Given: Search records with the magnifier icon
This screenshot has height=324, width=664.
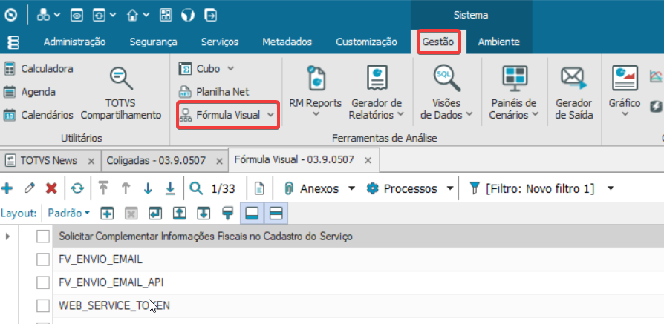Looking at the screenshot, I should (196, 188).
